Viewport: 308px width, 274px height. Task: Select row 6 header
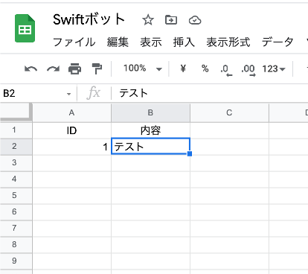coord(16,212)
